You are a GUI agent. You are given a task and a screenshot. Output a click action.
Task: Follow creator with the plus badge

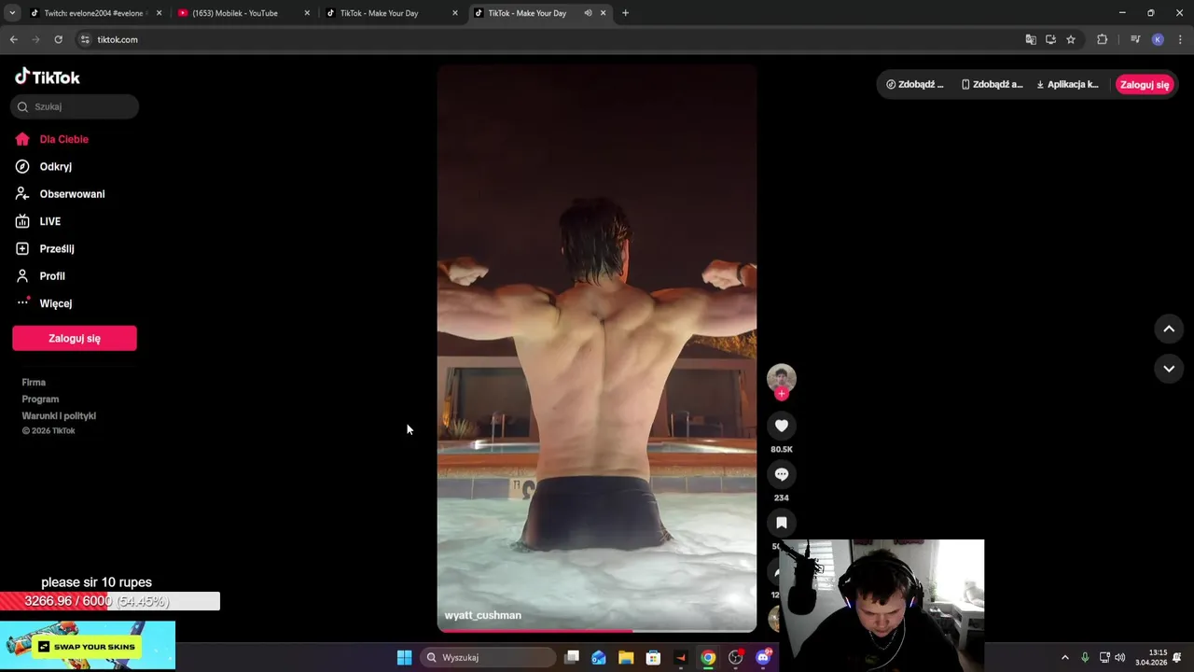pyautogui.click(x=782, y=394)
